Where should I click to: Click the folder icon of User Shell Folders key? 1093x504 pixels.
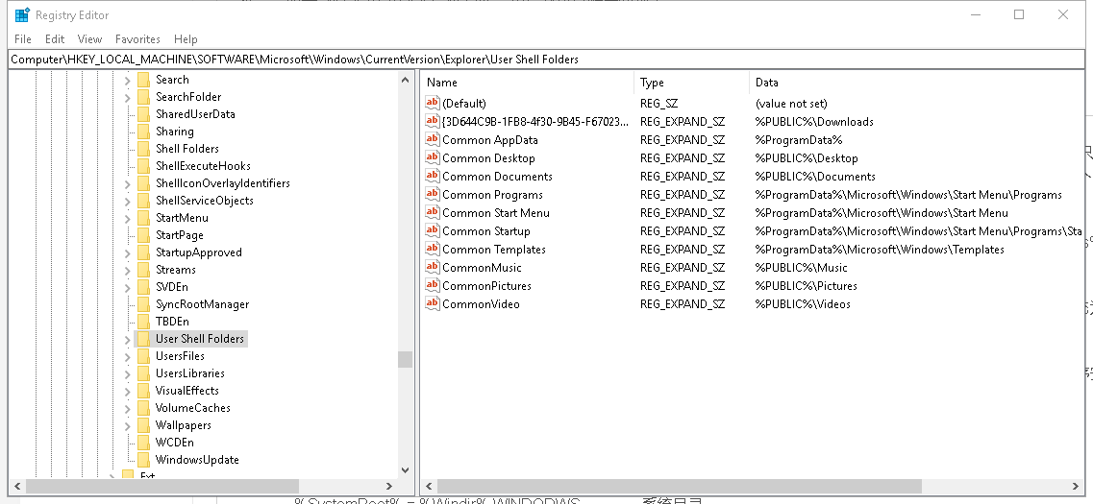143,338
